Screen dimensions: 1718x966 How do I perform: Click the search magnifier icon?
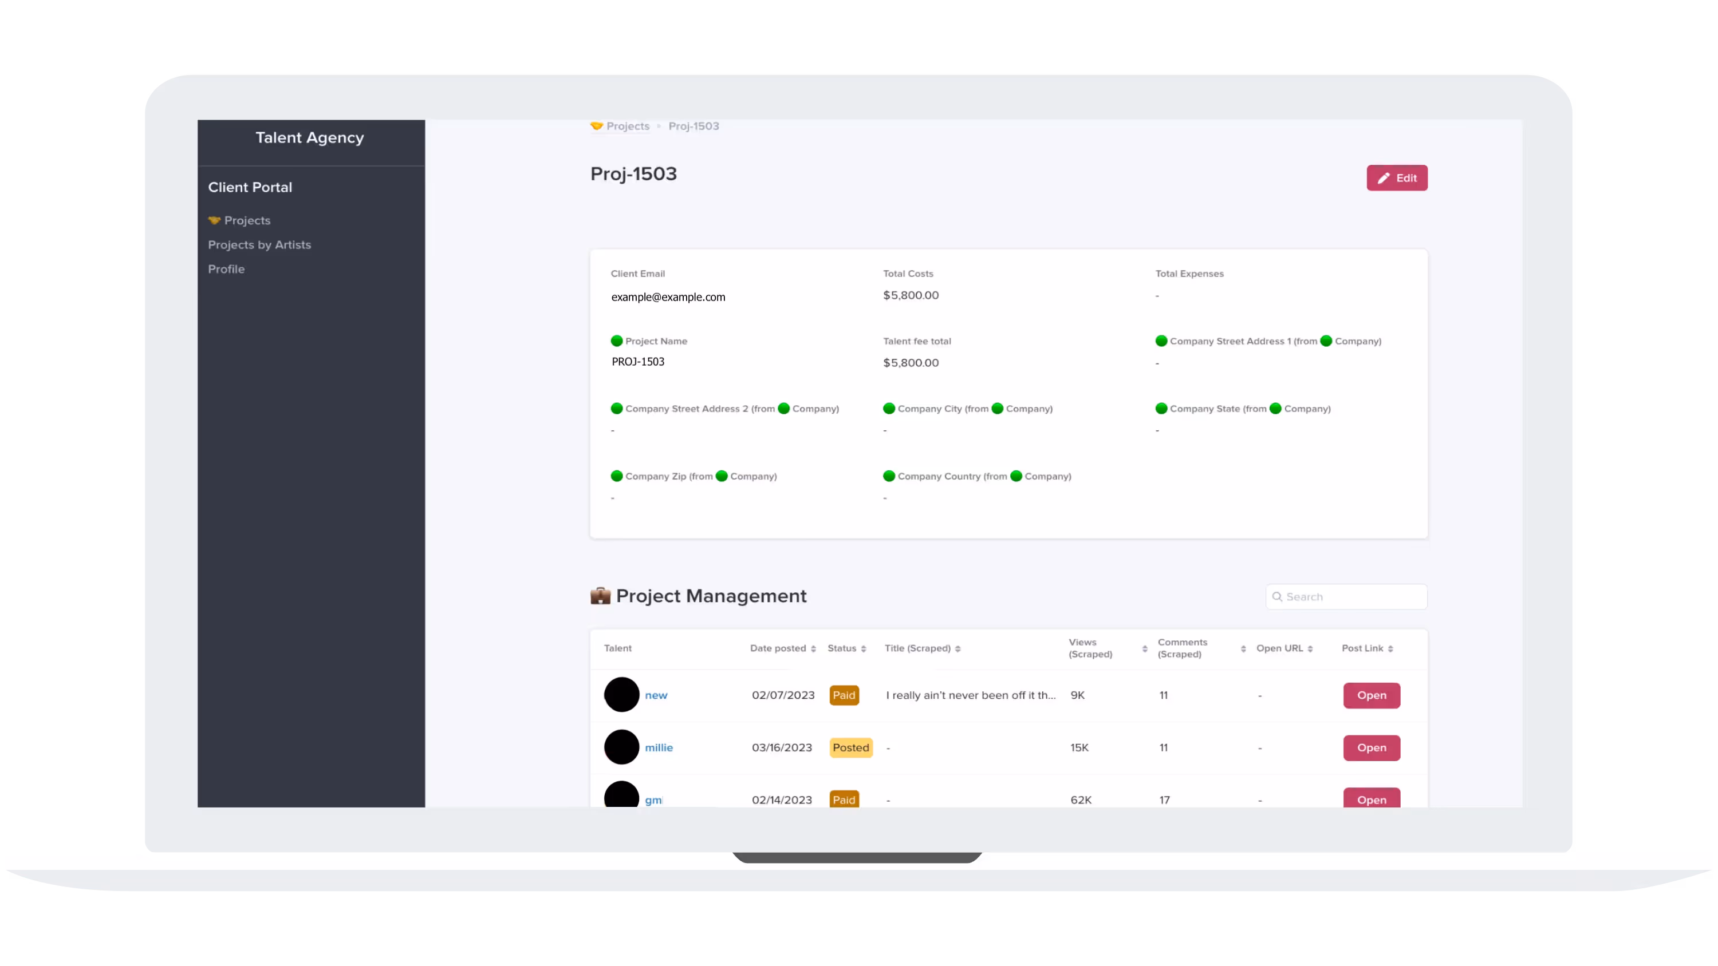click(x=1276, y=597)
